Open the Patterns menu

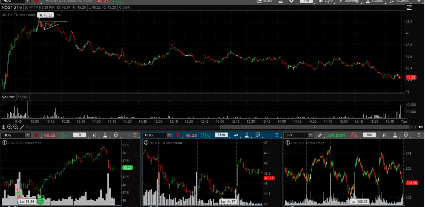click(x=399, y=1)
